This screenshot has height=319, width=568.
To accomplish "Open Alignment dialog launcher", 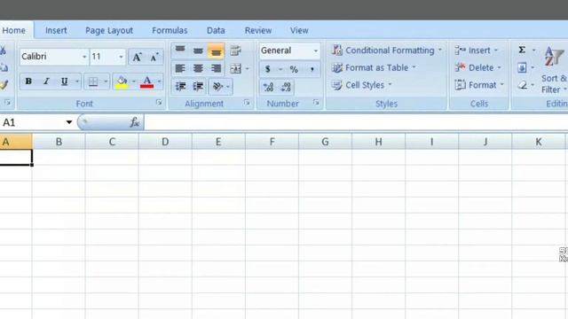I will [247, 103].
